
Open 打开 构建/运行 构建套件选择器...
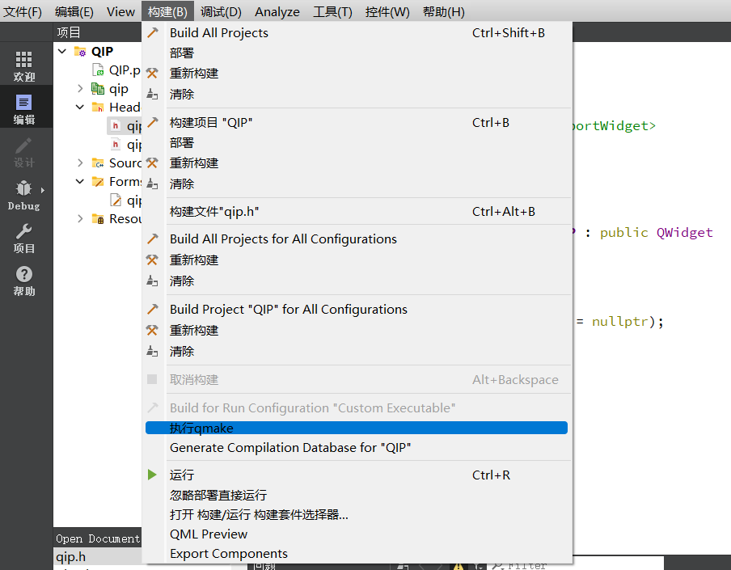(x=357, y=514)
